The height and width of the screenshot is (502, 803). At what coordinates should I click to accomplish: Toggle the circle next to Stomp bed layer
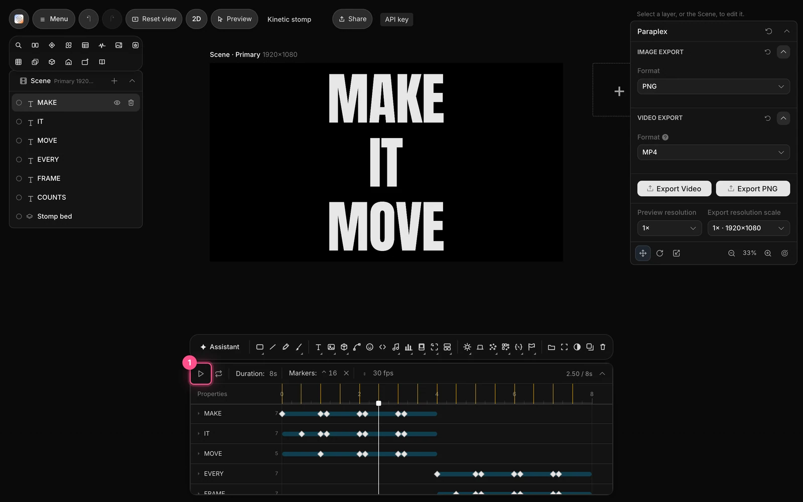[19, 216]
